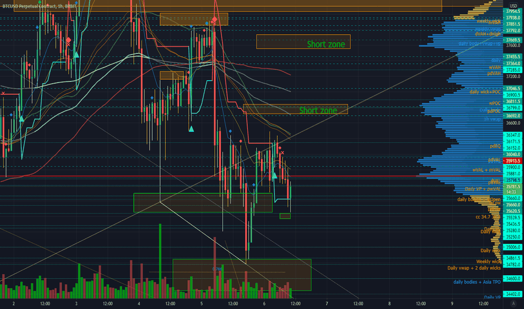Click the BTCUSD Perpetual Contract chart title
This screenshot has height=309, width=524.
coord(40,6)
